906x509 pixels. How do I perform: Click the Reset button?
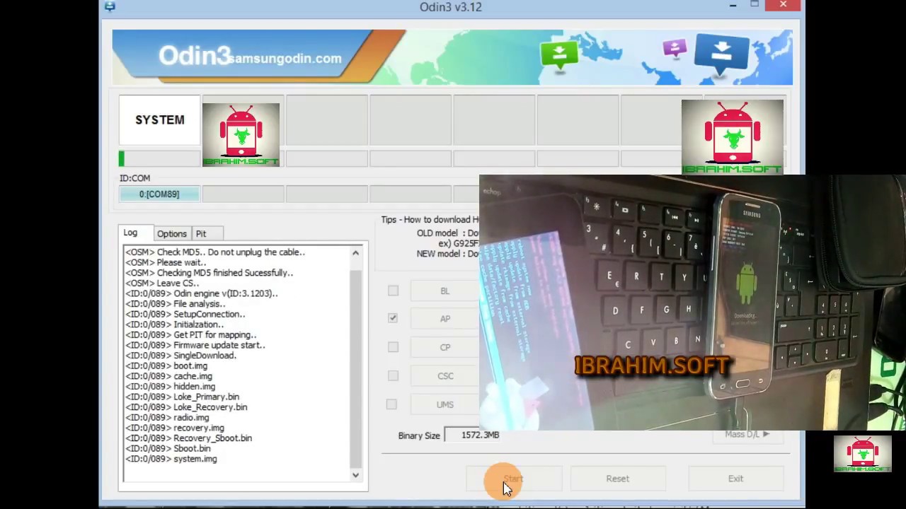pyautogui.click(x=618, y=479)
